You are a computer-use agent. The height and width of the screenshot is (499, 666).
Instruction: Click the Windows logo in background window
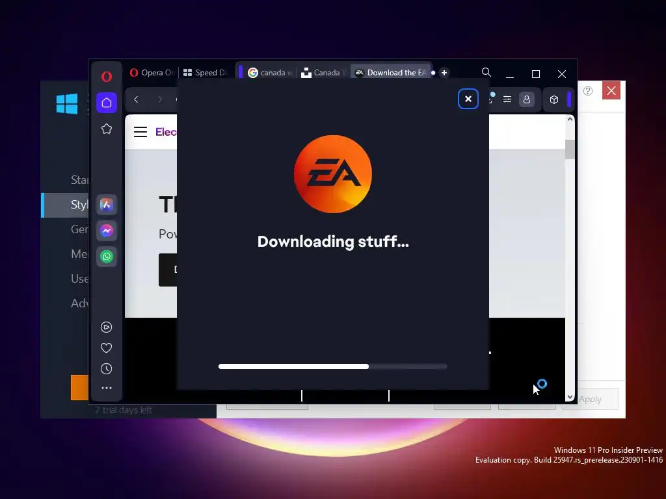pos(67,104)
